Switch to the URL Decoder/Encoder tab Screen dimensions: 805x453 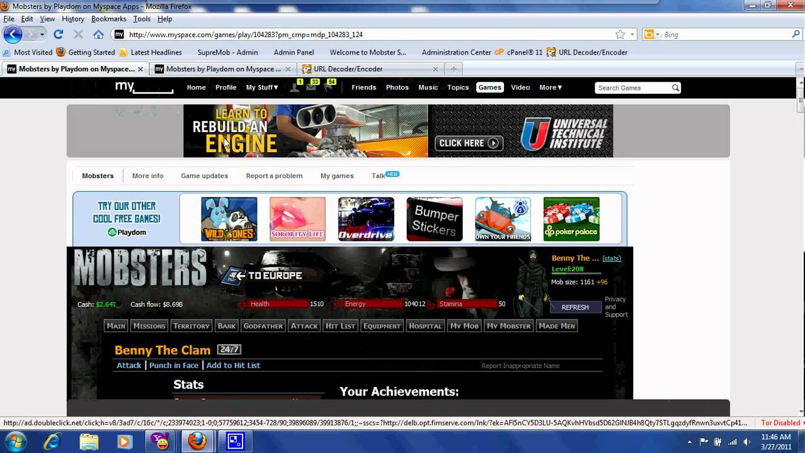pyautogui.click(x=370, y=69)
